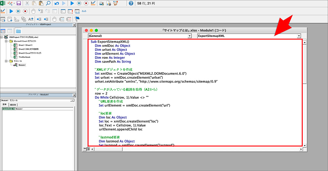Click the Save floppy disk icon
328x171 pixels.
[19, 3]
